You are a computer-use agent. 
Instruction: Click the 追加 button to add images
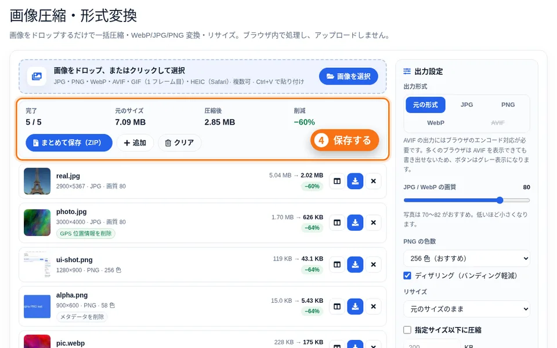pyautogui.click(x=135, y=143)
